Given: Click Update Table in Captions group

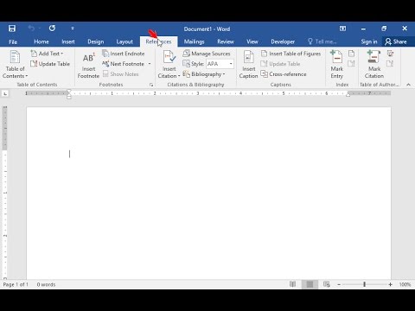Looking at the screenshot, I should coord(280,64).
